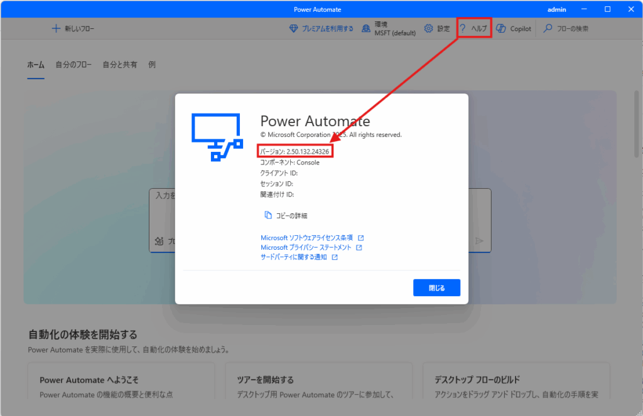643x416 pixels.
Task: Click プレミアムを利用する link text
Action: 328,29
